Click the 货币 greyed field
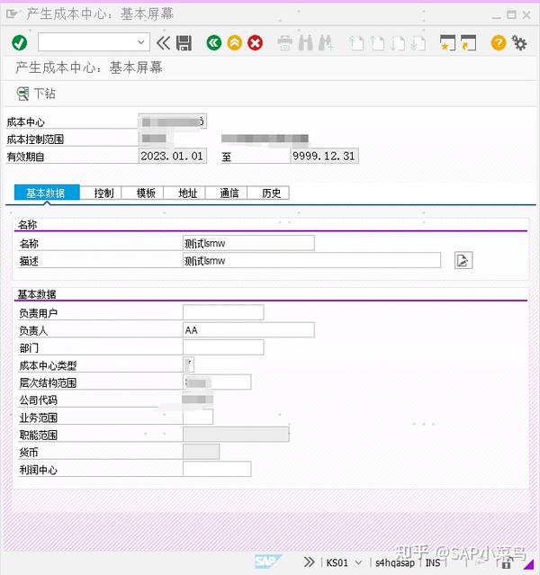Screen dimensions: 540x575 (x=201, y=452)
